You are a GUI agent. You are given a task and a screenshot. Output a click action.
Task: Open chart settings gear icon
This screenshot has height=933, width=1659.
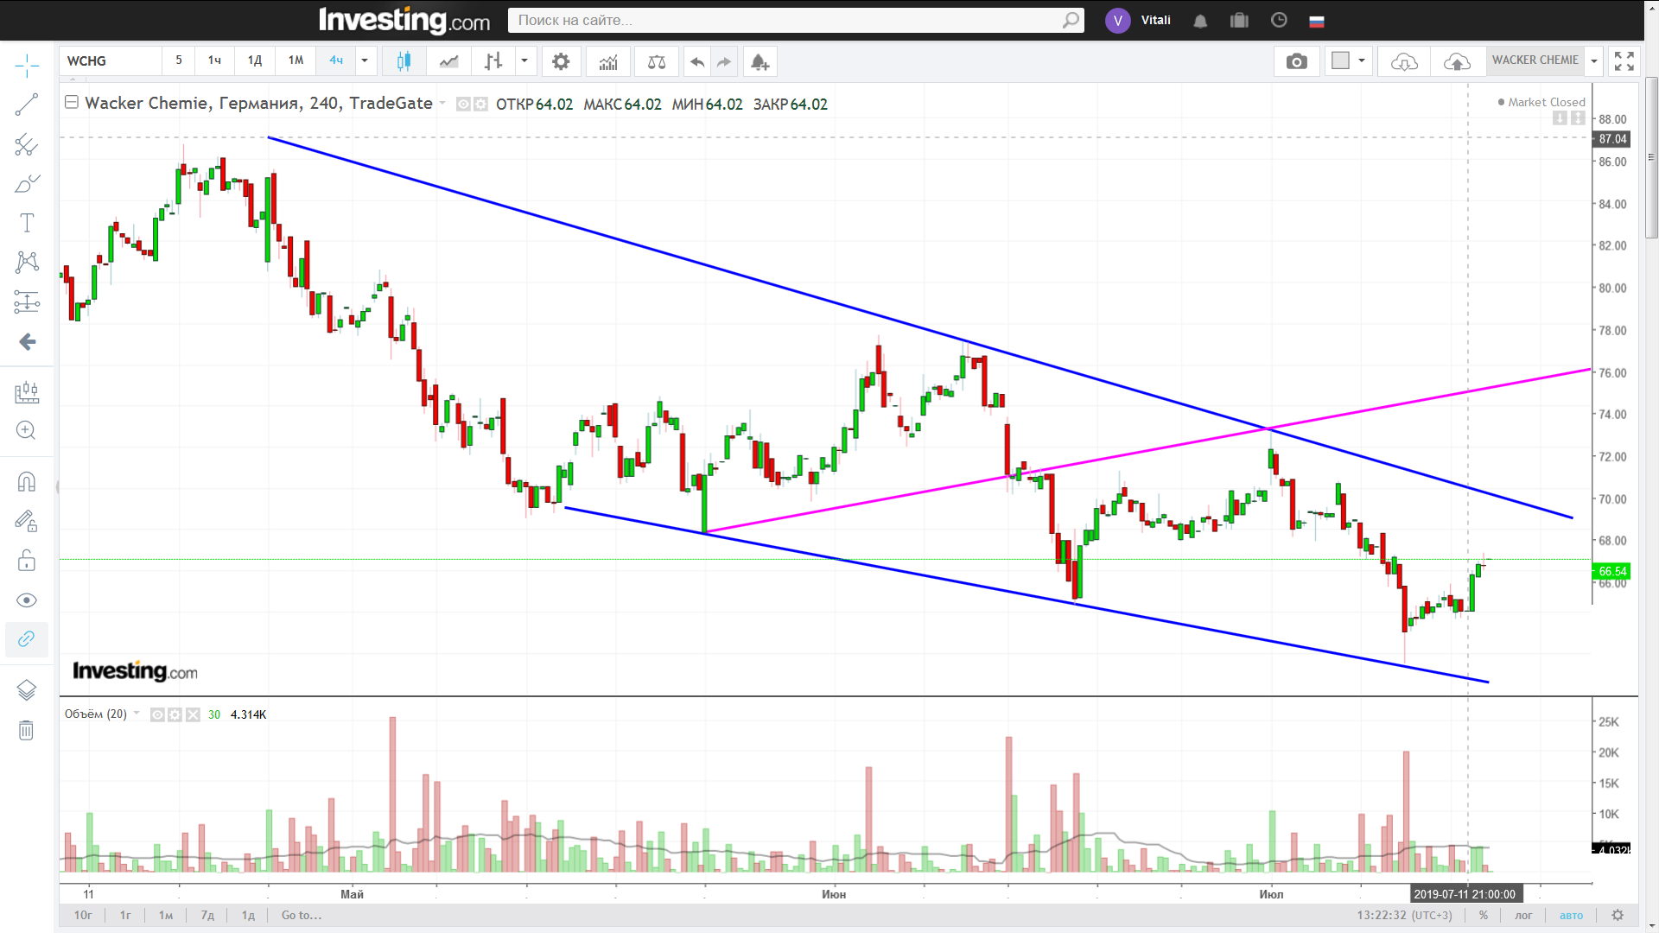(561, 61)
